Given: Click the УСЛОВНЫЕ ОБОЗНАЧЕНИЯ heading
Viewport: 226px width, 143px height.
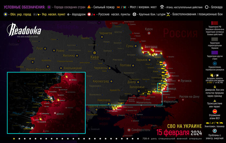Looking at the screenshot, I should coord(25,7).
